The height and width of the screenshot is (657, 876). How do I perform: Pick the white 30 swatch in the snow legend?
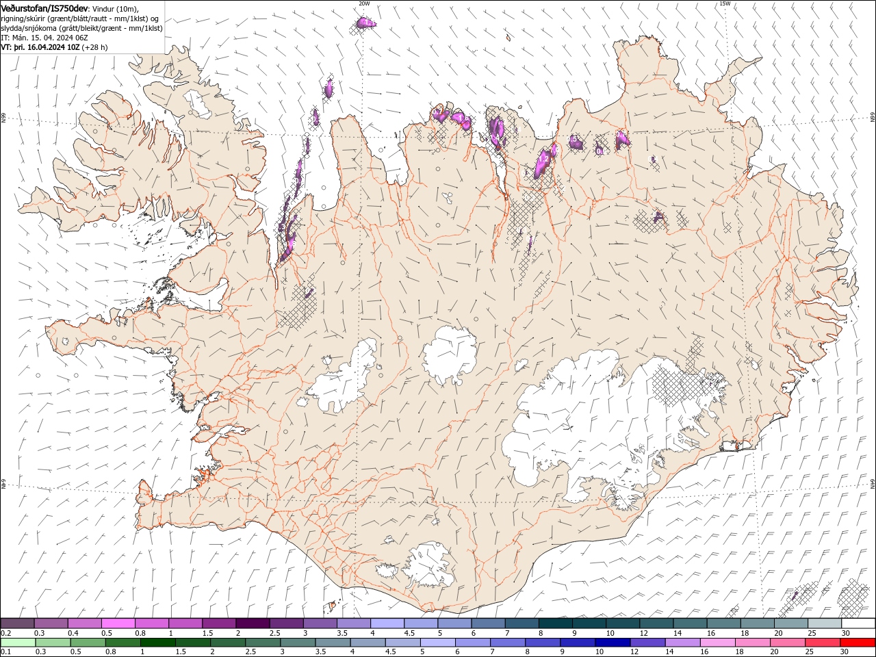[858, 623]
